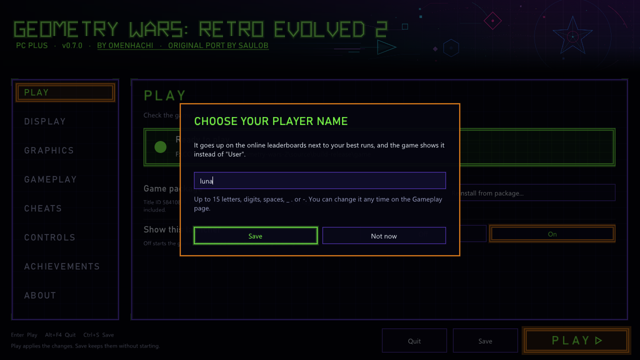Screen dimensions: 640x360
Task: Open the CHEATS section
Action: coord(43,208)
